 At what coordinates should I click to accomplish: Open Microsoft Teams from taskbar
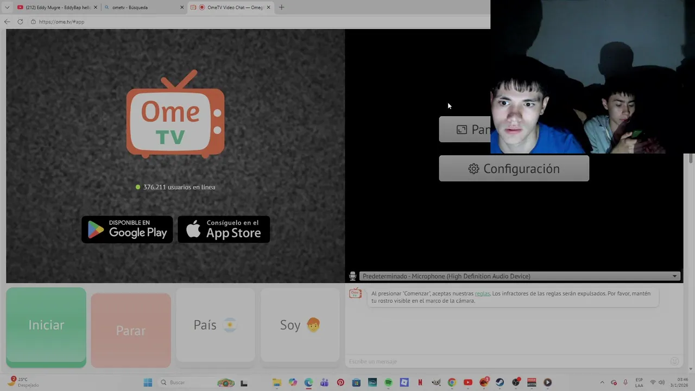click(325, 382)
